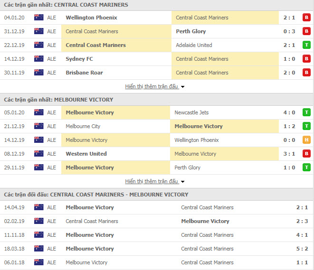
Task: Select Perth Glory in 29.11.19 match
Action: point(187,168)
